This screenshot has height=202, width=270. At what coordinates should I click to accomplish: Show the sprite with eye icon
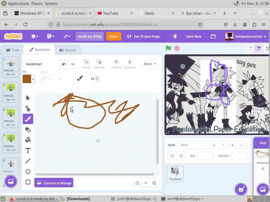172,156
